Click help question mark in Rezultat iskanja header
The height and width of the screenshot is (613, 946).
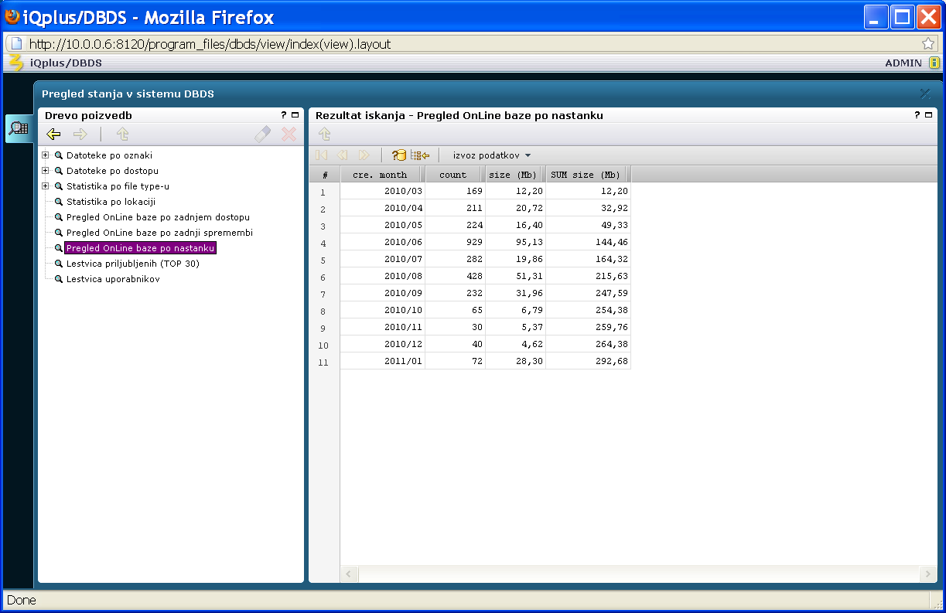pyautogui.click(x=918, y=115)
